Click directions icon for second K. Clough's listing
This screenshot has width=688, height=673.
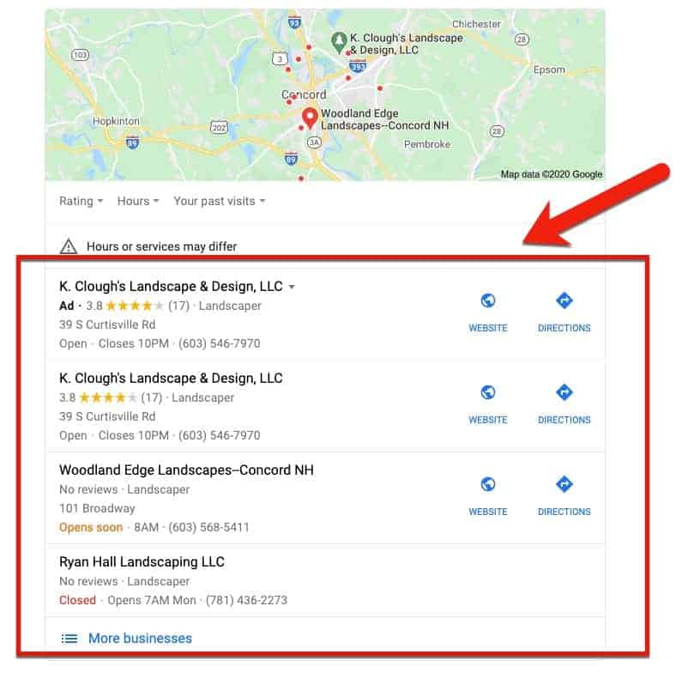[x=564, y=392]
